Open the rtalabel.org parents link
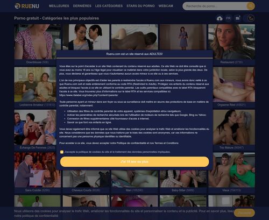The width and height of the screenshot is (269, 220). (x=89, y=95)
